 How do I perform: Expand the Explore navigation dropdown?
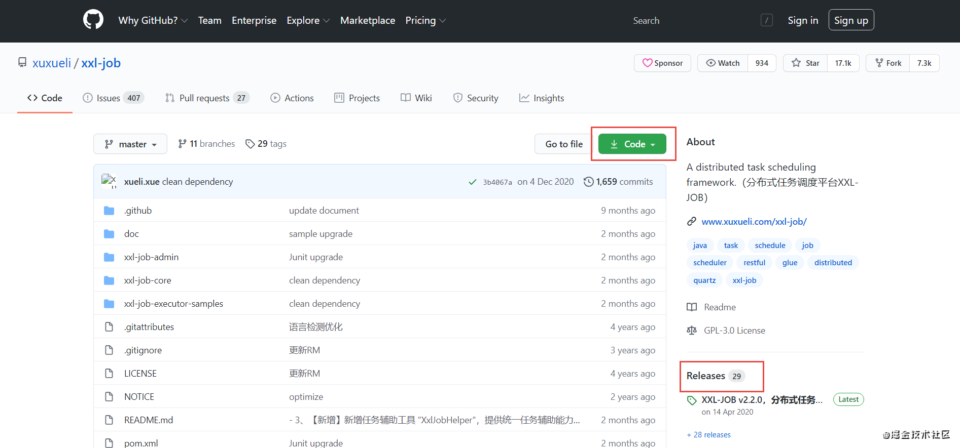point(308,20)
